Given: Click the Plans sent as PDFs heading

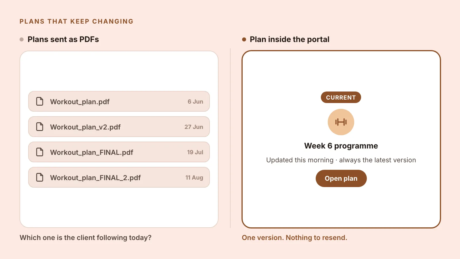Looking at the screenshot, I should pos(63,39).
